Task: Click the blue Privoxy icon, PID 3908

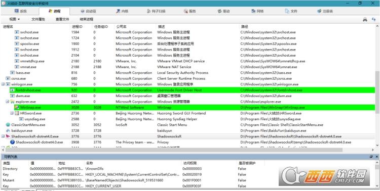Action: click(12, 142)
